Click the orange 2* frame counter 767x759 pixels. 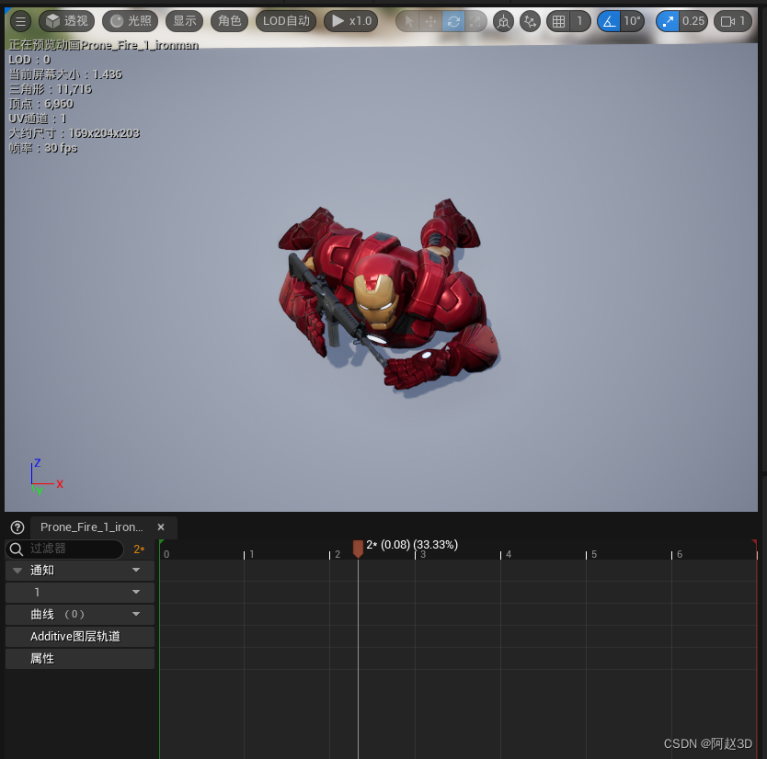point(139,549)
